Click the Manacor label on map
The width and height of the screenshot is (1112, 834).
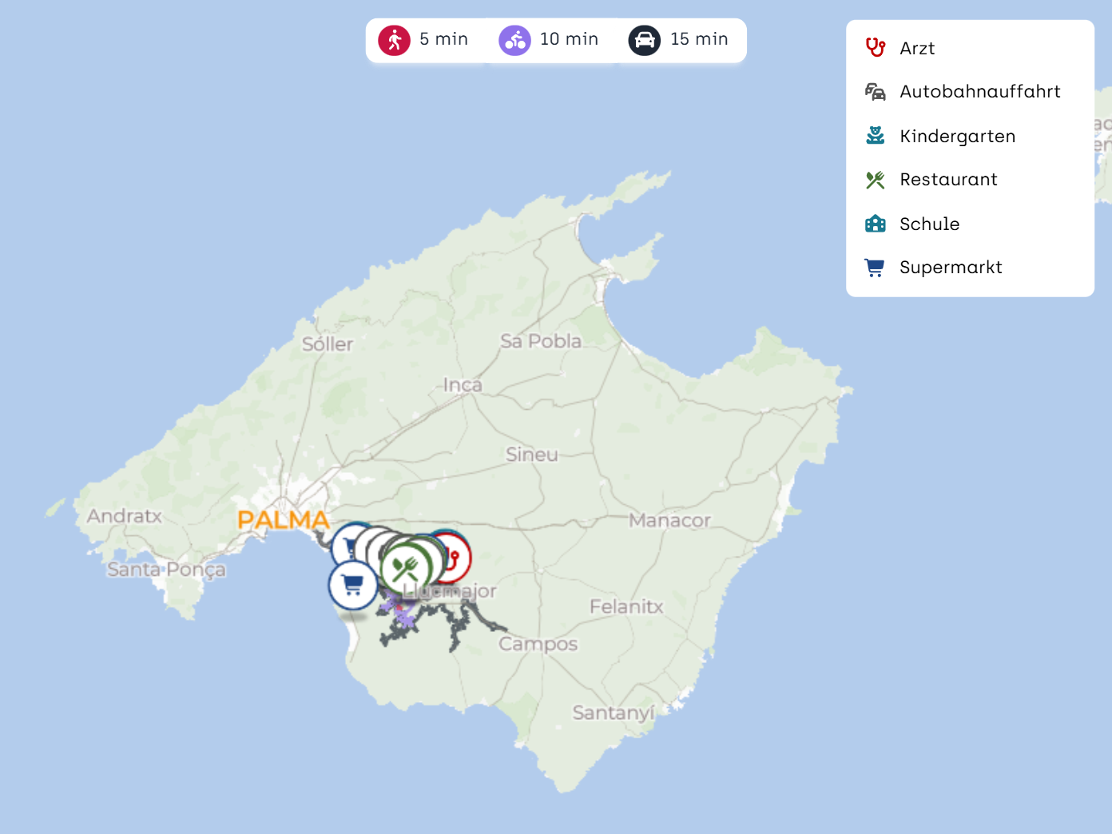click(x=669, y=521)
